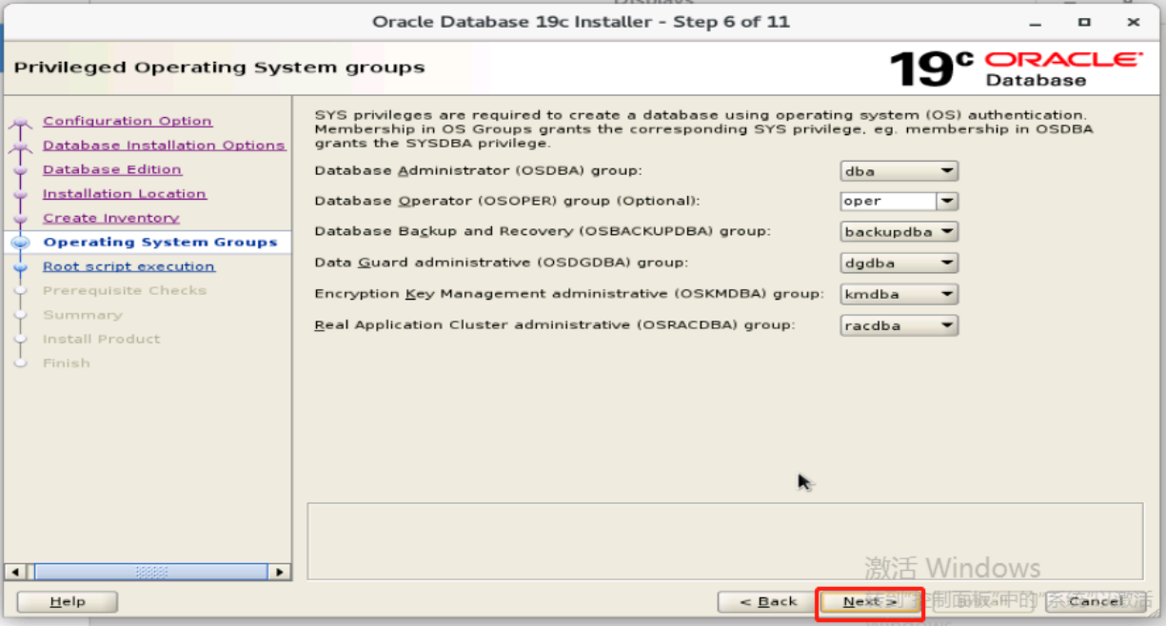Open the OSDBA group dropdown showing dba
This screenshot has width=1166, height=626.
(899, 171)
